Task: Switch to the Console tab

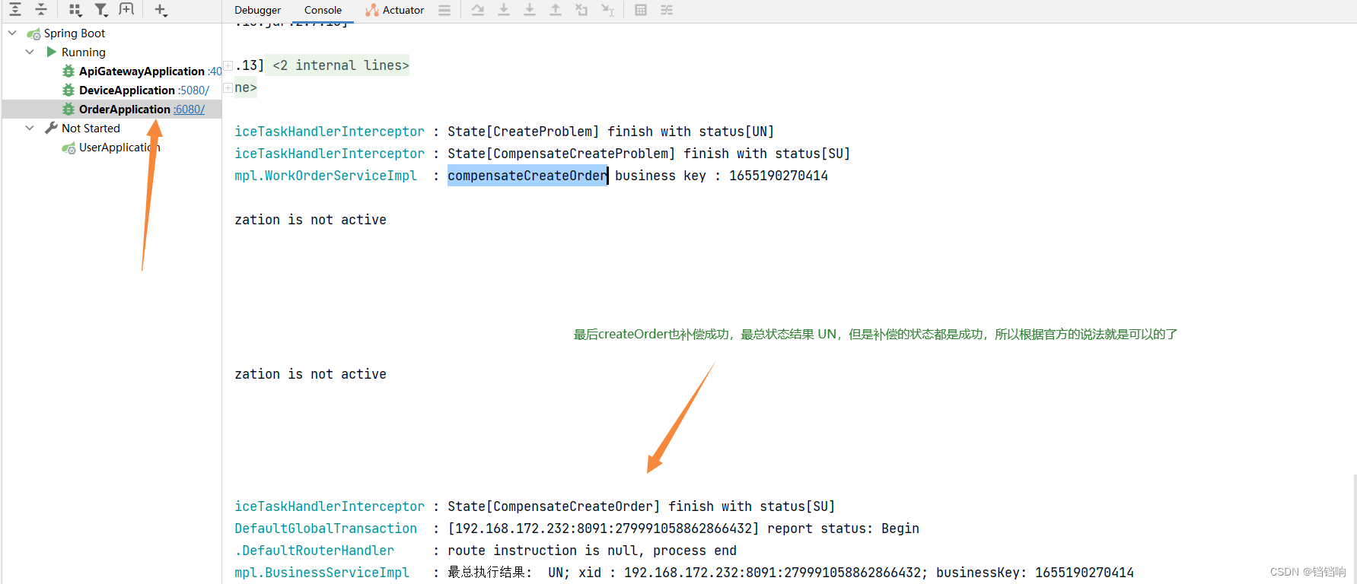Action: (323, 10)
